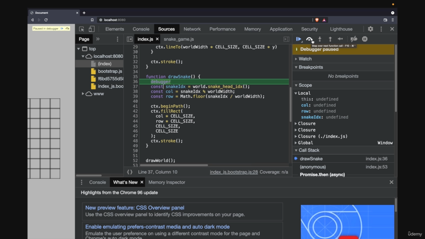Viewport: 425px width, 239px height.
Task: Hide the file navigator sidebar
Action: (130, 39)
